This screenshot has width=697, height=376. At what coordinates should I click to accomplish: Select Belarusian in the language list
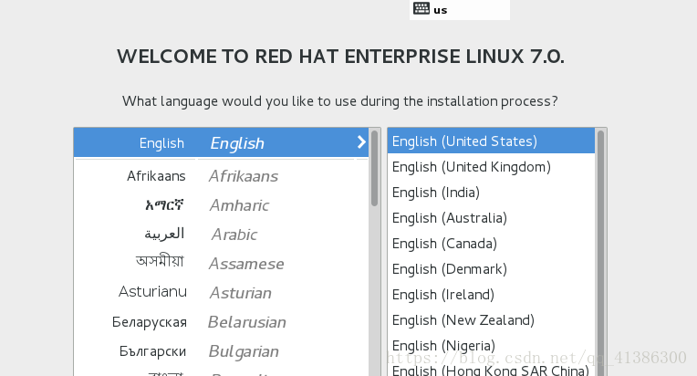221,322
